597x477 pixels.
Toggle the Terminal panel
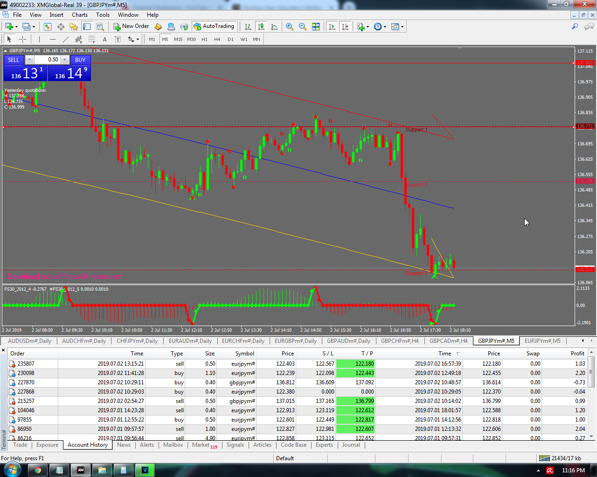point(87,27)
